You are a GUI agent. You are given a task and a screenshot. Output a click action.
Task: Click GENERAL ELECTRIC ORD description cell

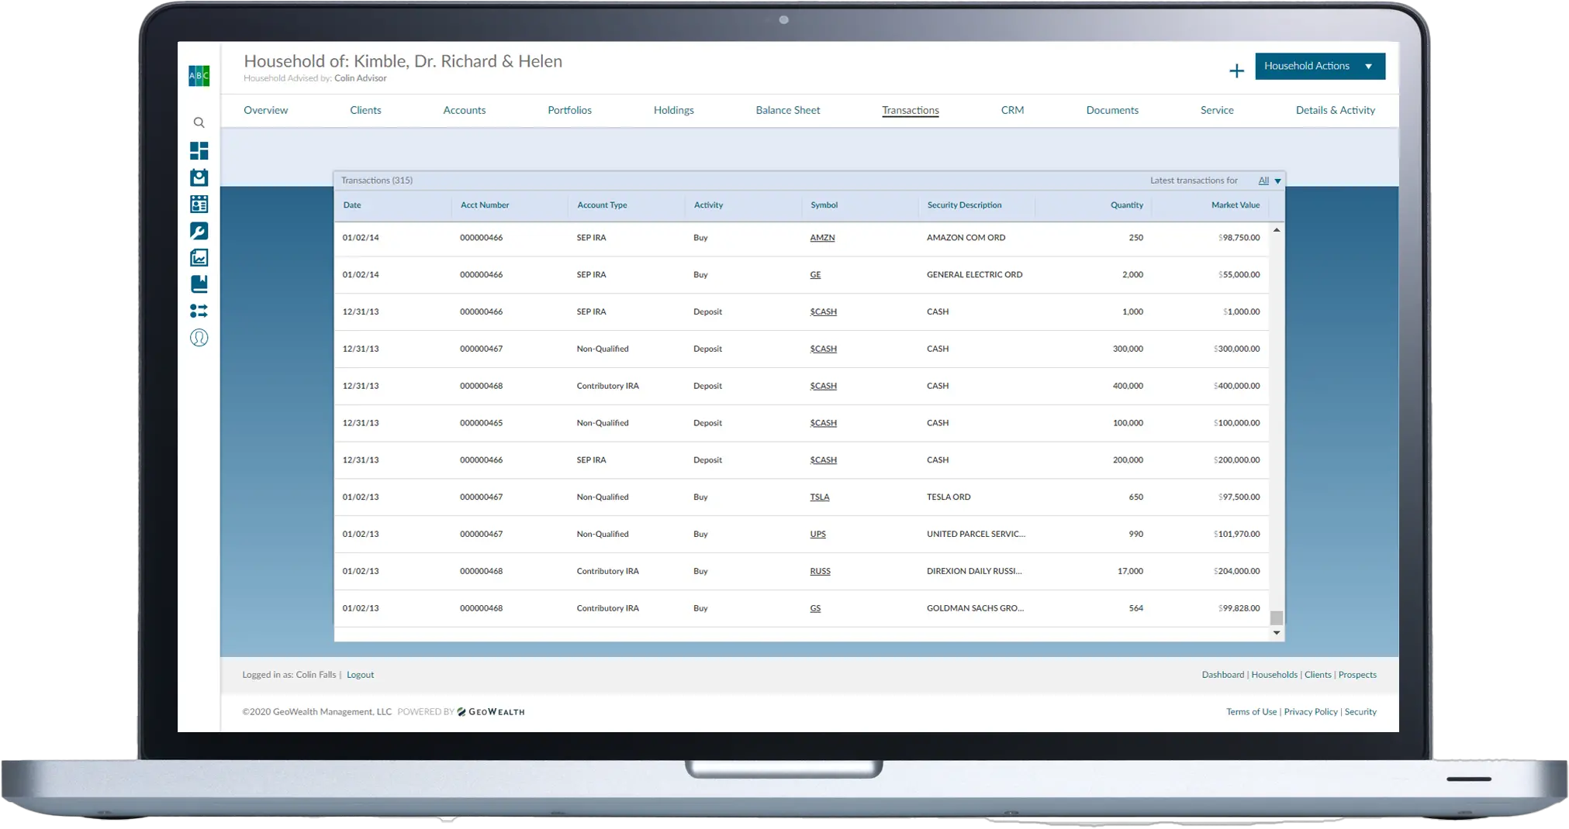(974, 275)
